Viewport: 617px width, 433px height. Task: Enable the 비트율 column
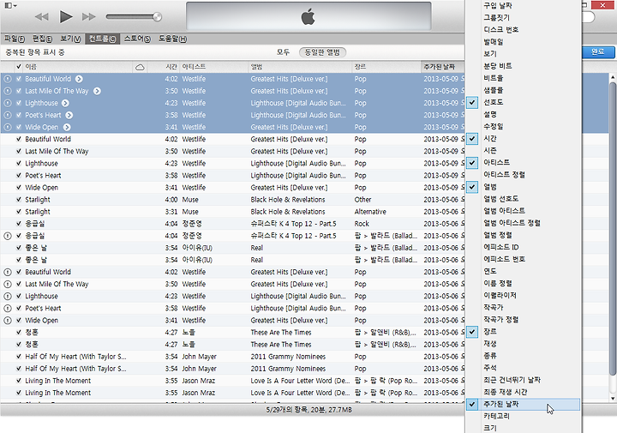click(x=523, y=78)
